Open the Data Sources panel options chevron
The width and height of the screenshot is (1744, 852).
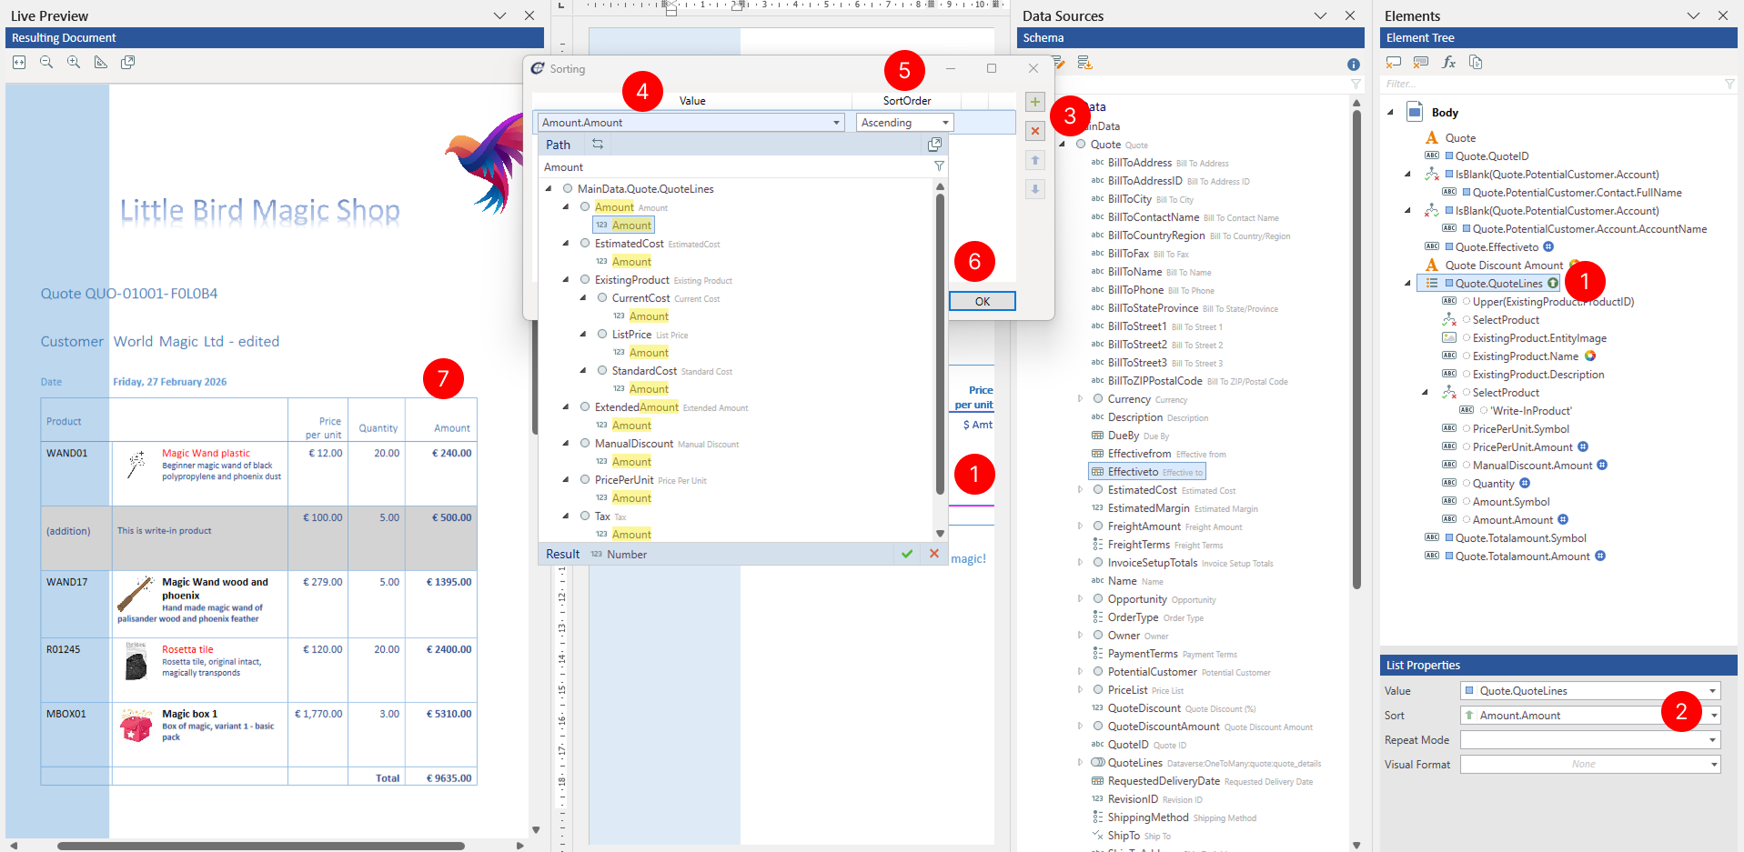tap(1320, 15)
